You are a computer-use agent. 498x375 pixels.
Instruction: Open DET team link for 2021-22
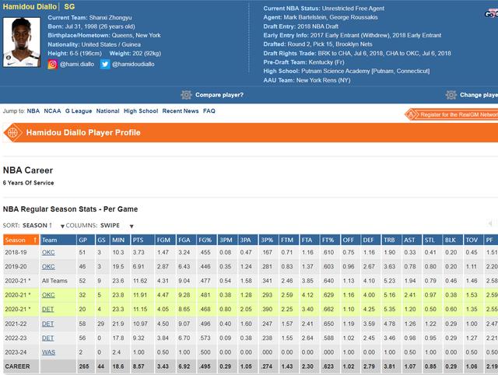(x=47, y=324)
